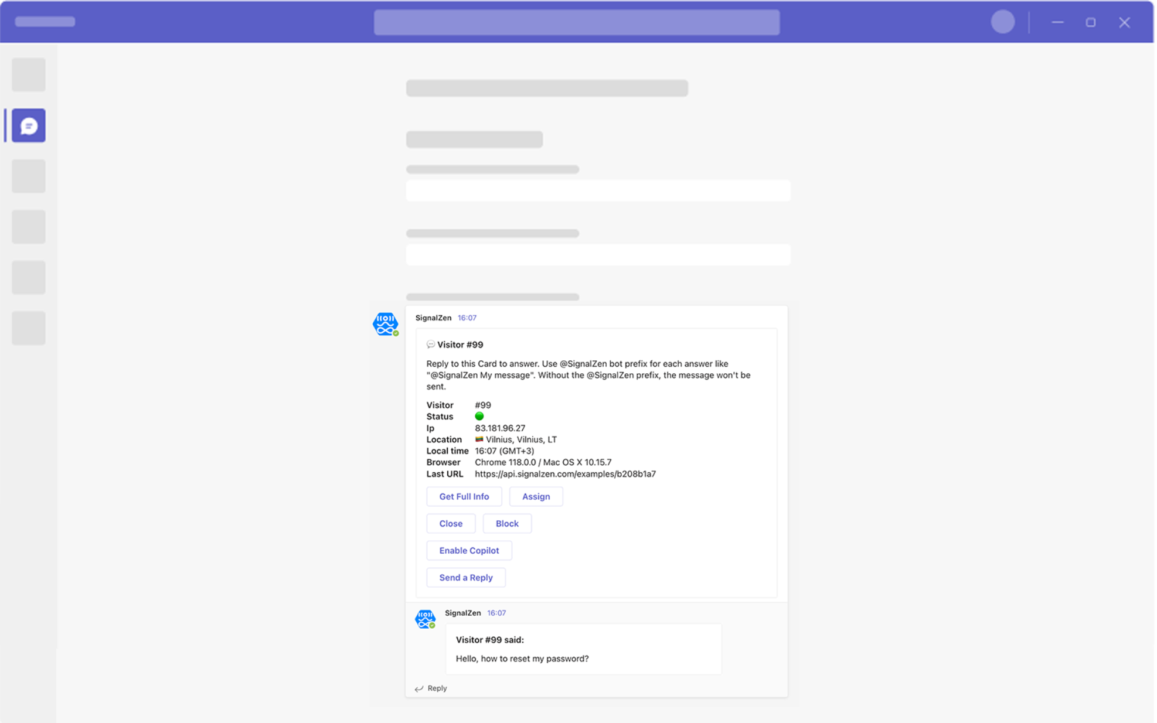1157x723 pixels.
Task: Close the application window
Action: [1124, 22]
